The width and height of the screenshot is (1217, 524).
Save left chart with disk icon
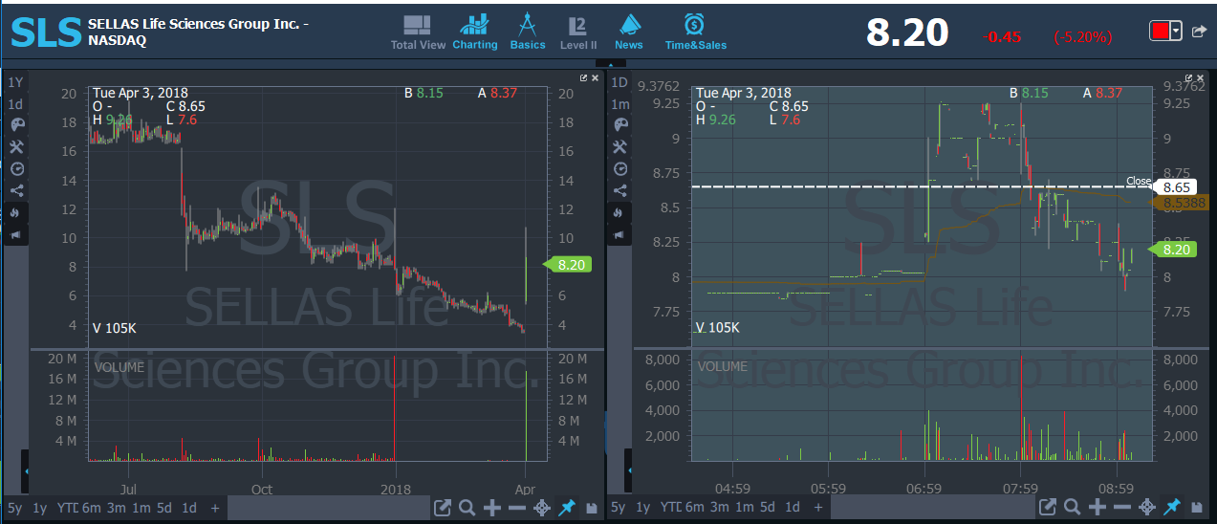point(592,508)
